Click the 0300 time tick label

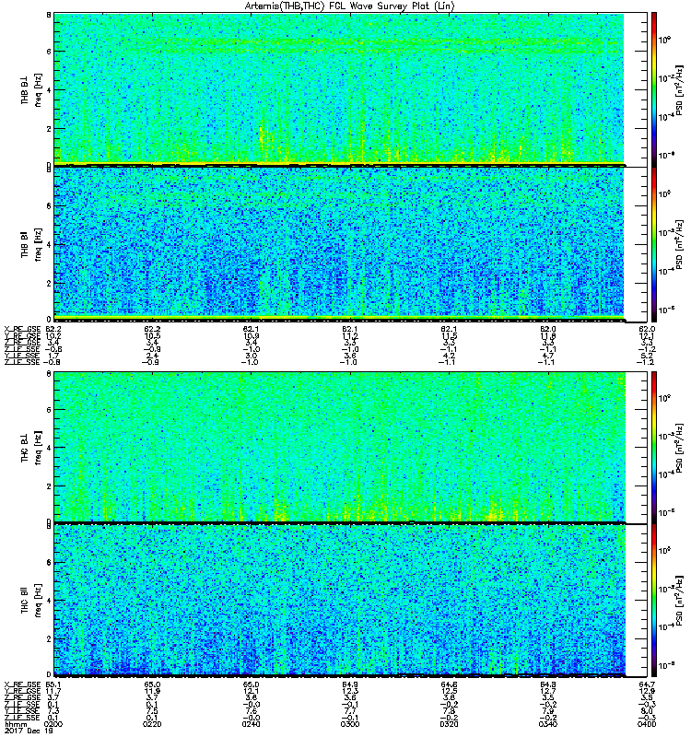350,724
